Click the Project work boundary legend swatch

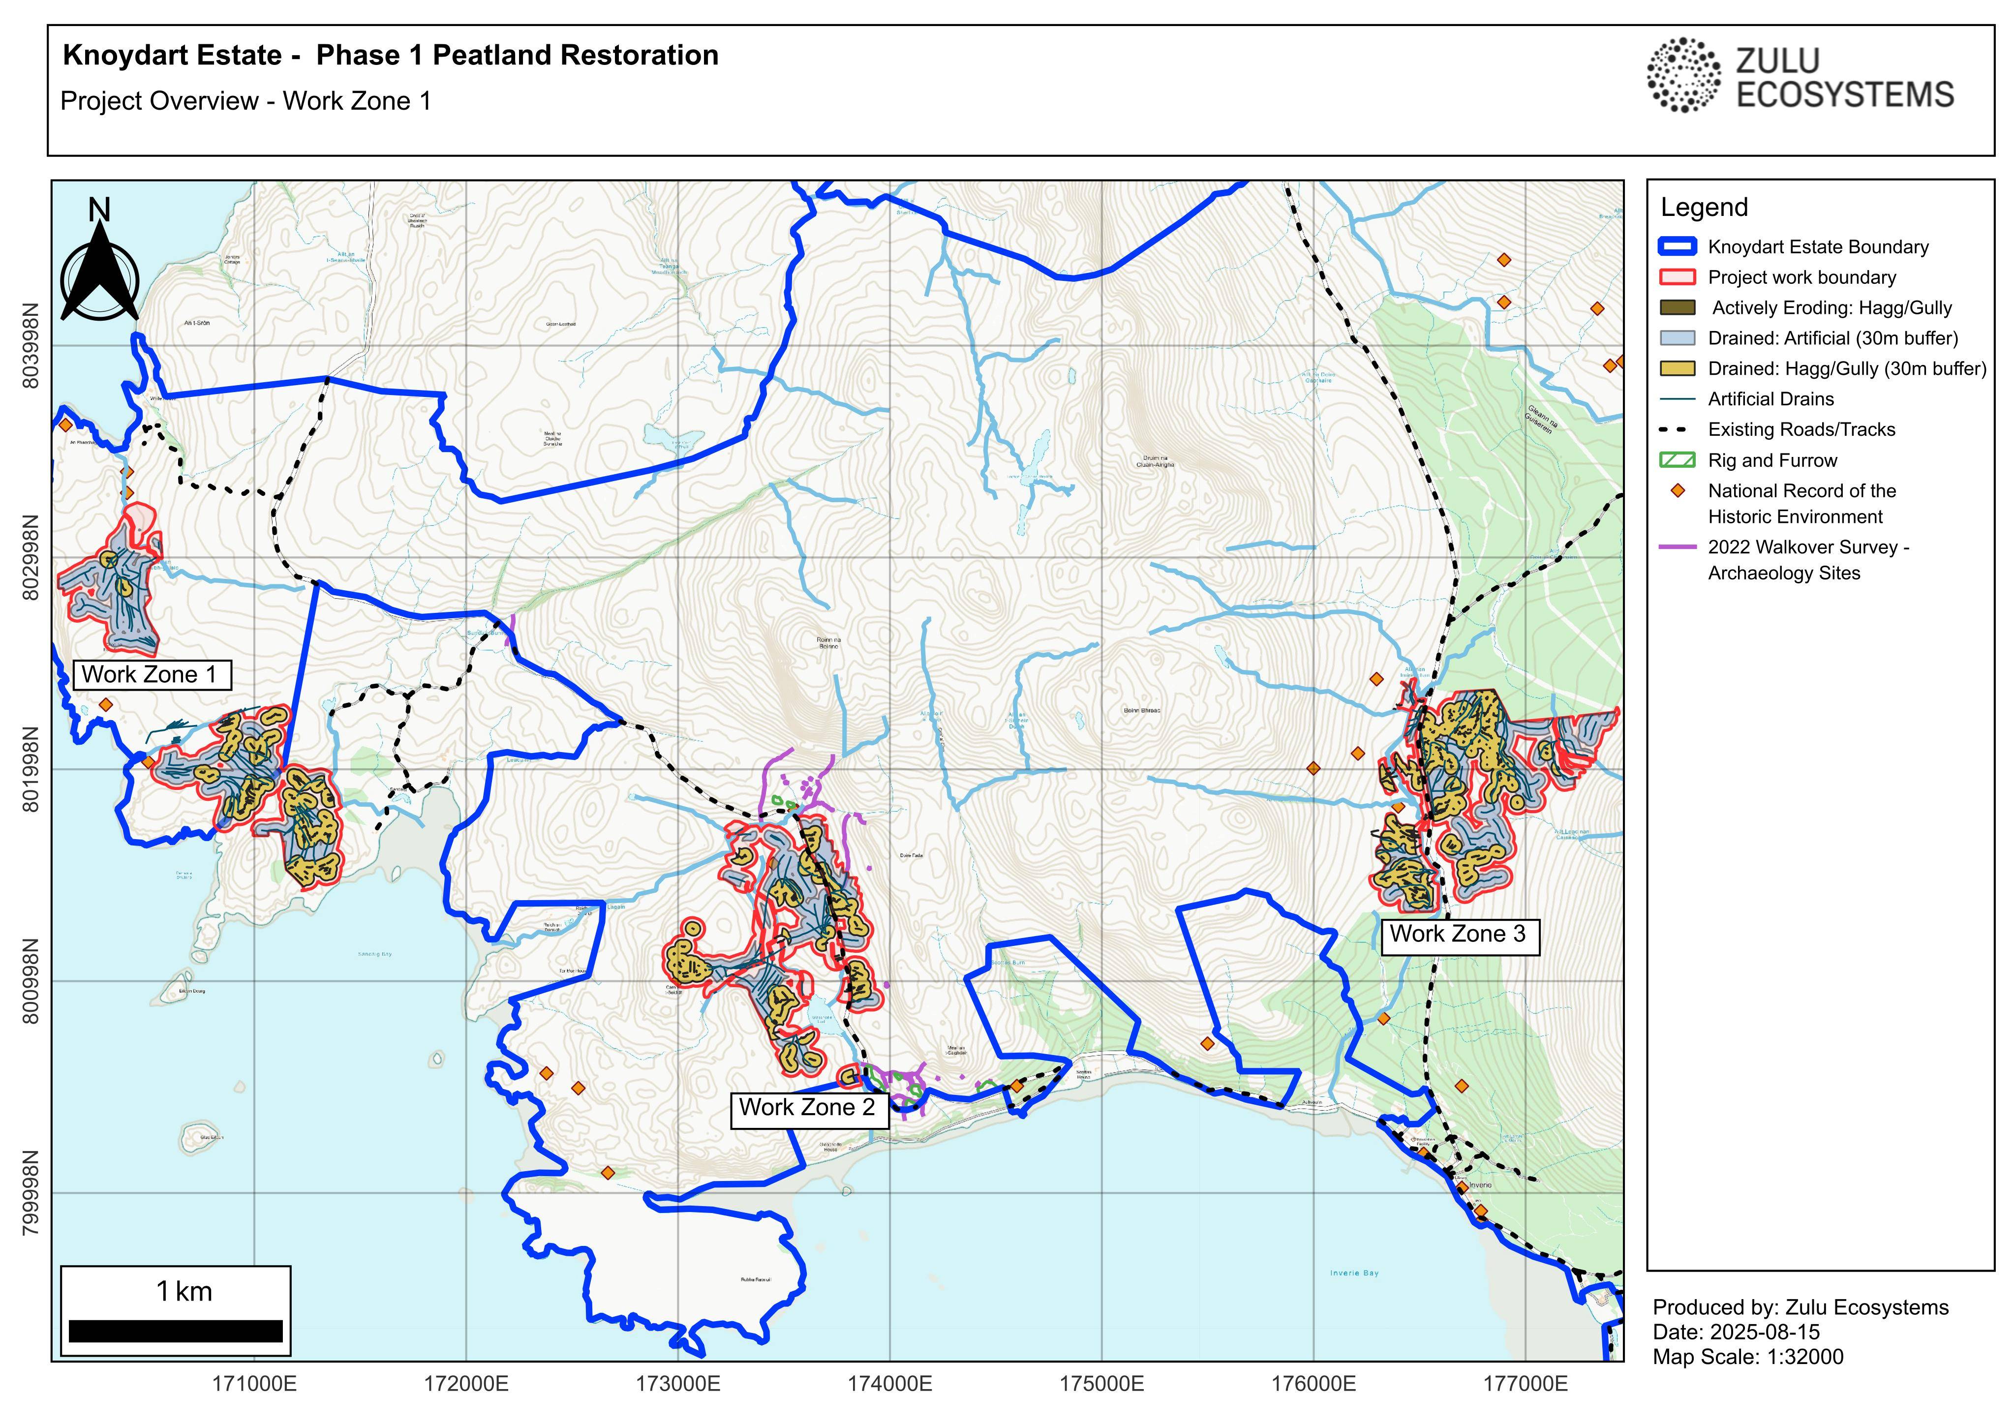1677,277
